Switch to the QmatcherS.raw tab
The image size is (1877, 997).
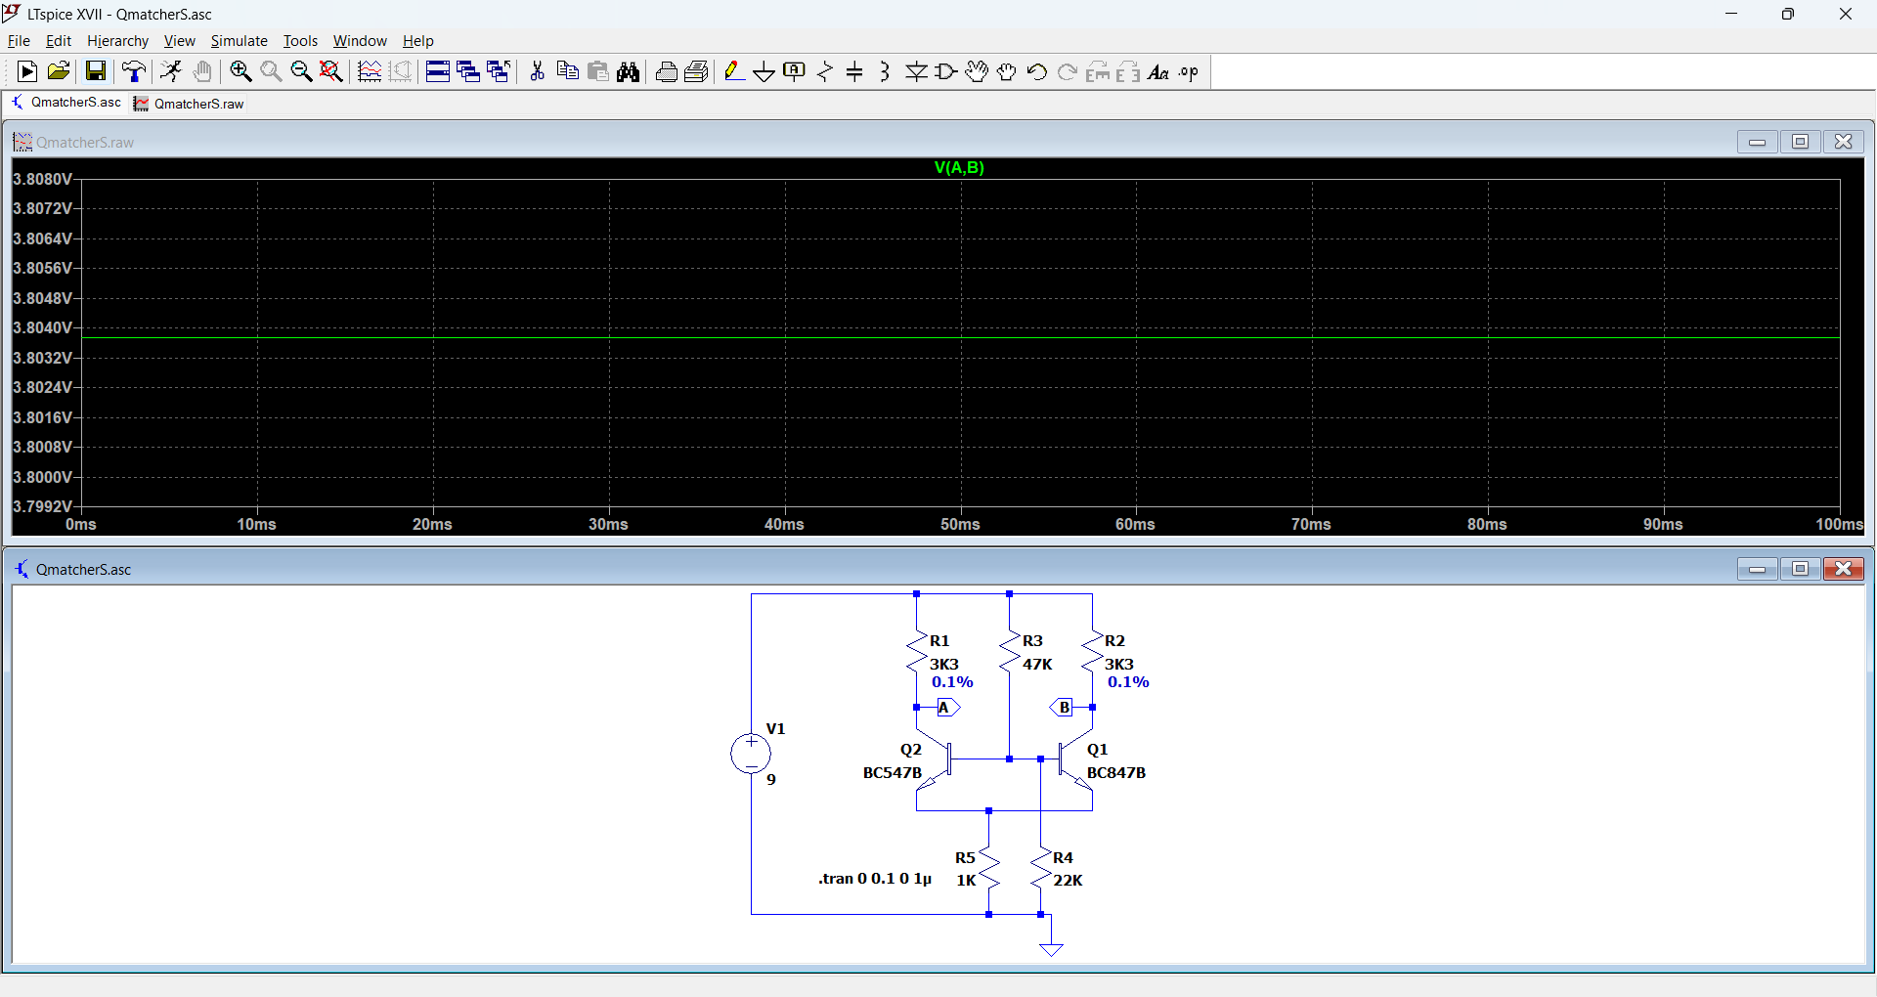pyautogui.click(x=190, y=104)
